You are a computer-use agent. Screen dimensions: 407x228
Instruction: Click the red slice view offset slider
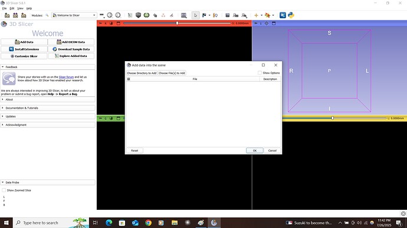point(177,24)
